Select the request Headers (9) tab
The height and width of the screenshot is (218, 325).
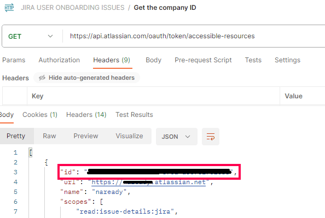(112, 60)
